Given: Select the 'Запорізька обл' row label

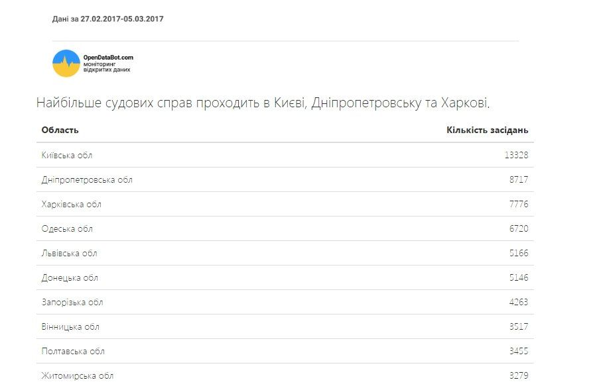Looking at the screenshot, I should pos(72,303).
